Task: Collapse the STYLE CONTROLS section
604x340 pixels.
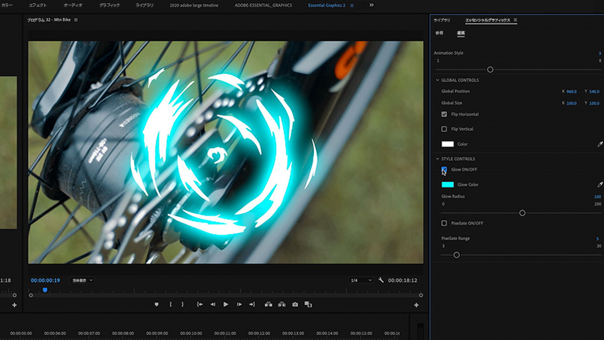Action: (437, 159)
